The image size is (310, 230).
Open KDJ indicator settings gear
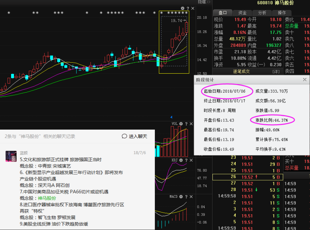[x=181, y=160]
